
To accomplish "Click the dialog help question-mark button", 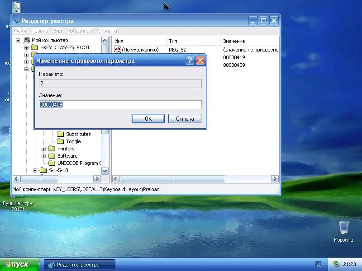I will 190,61.
